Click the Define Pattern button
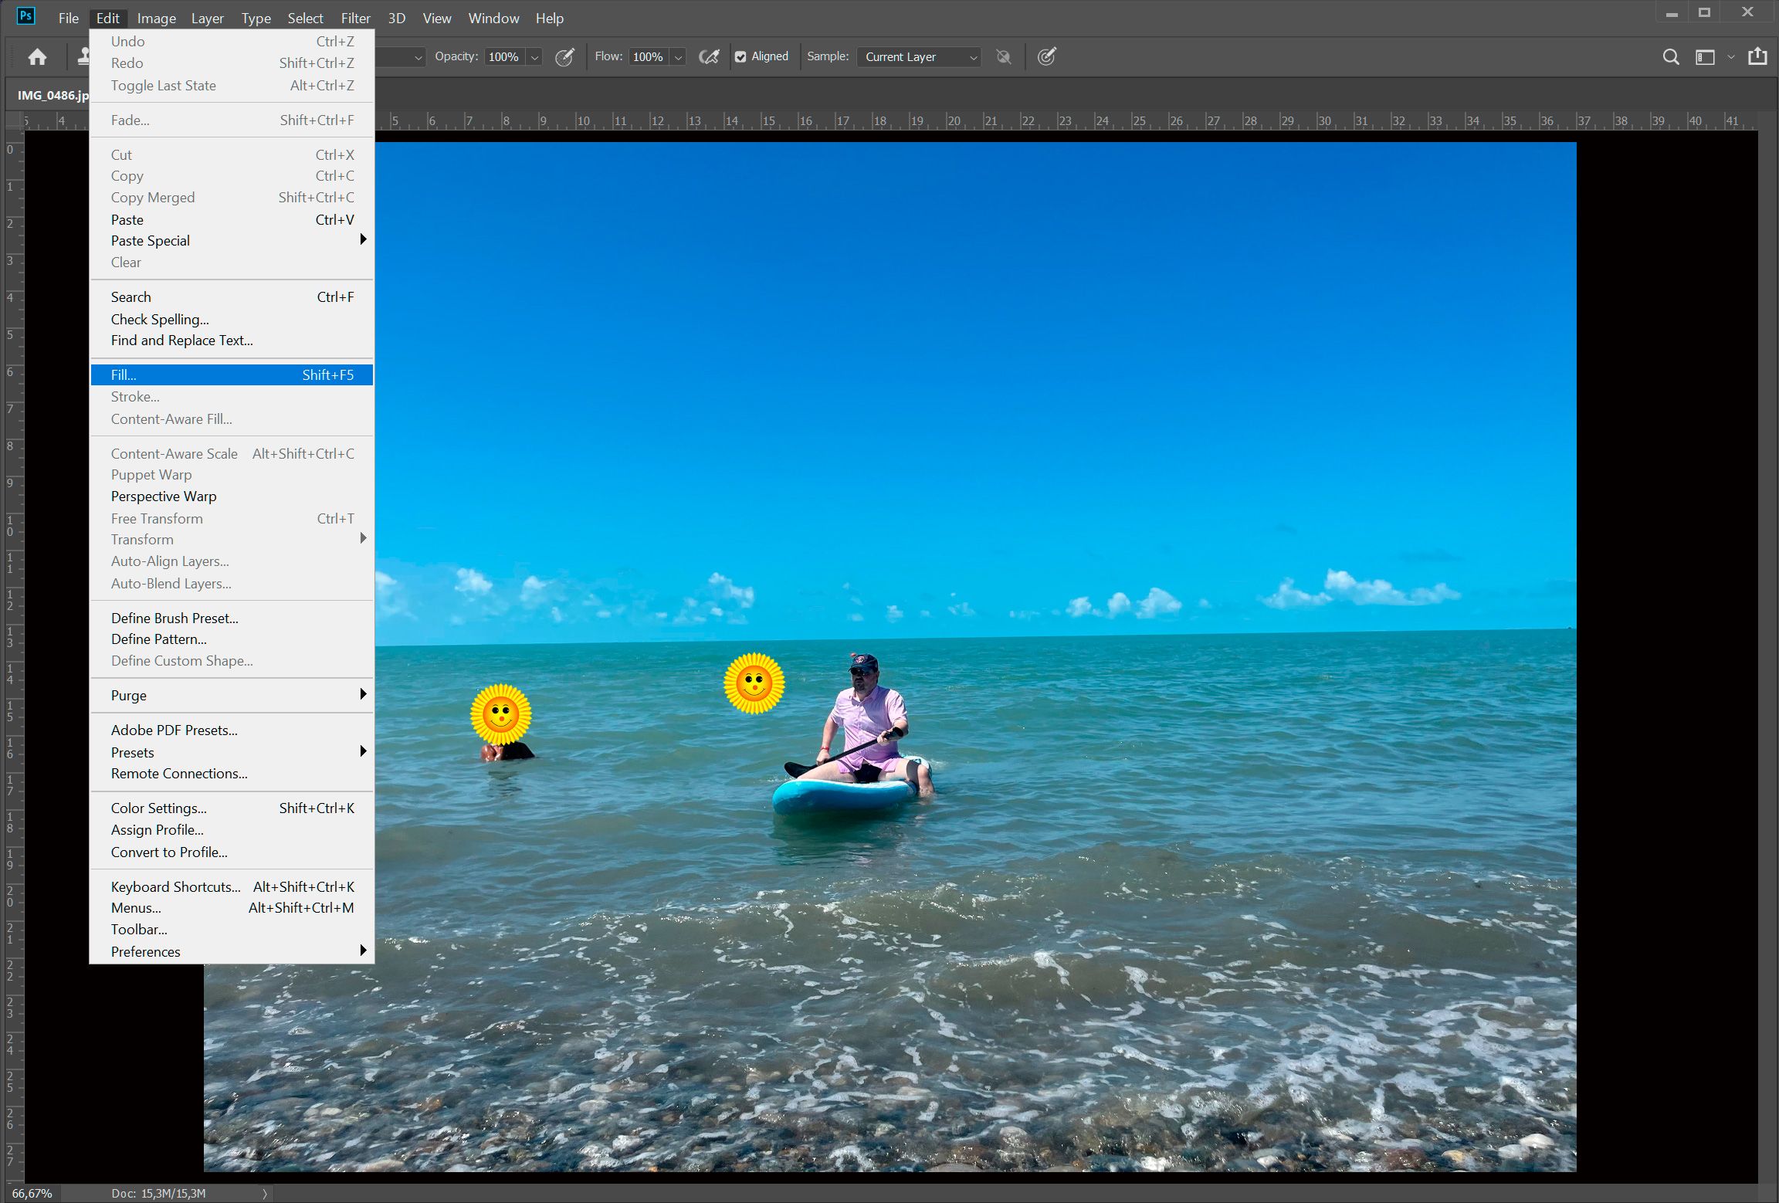1779x1203 pixels. (157, 638)
